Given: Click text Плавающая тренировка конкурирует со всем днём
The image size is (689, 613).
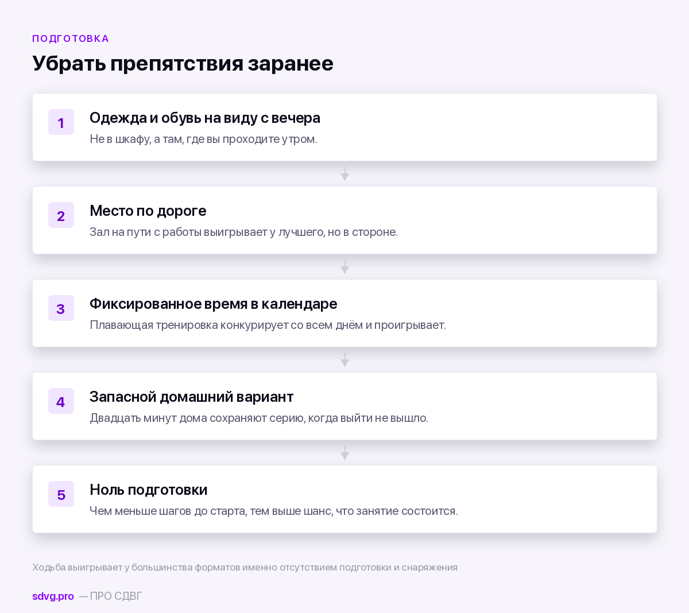Looking at the screenshot, I should [x=226, y=325].
